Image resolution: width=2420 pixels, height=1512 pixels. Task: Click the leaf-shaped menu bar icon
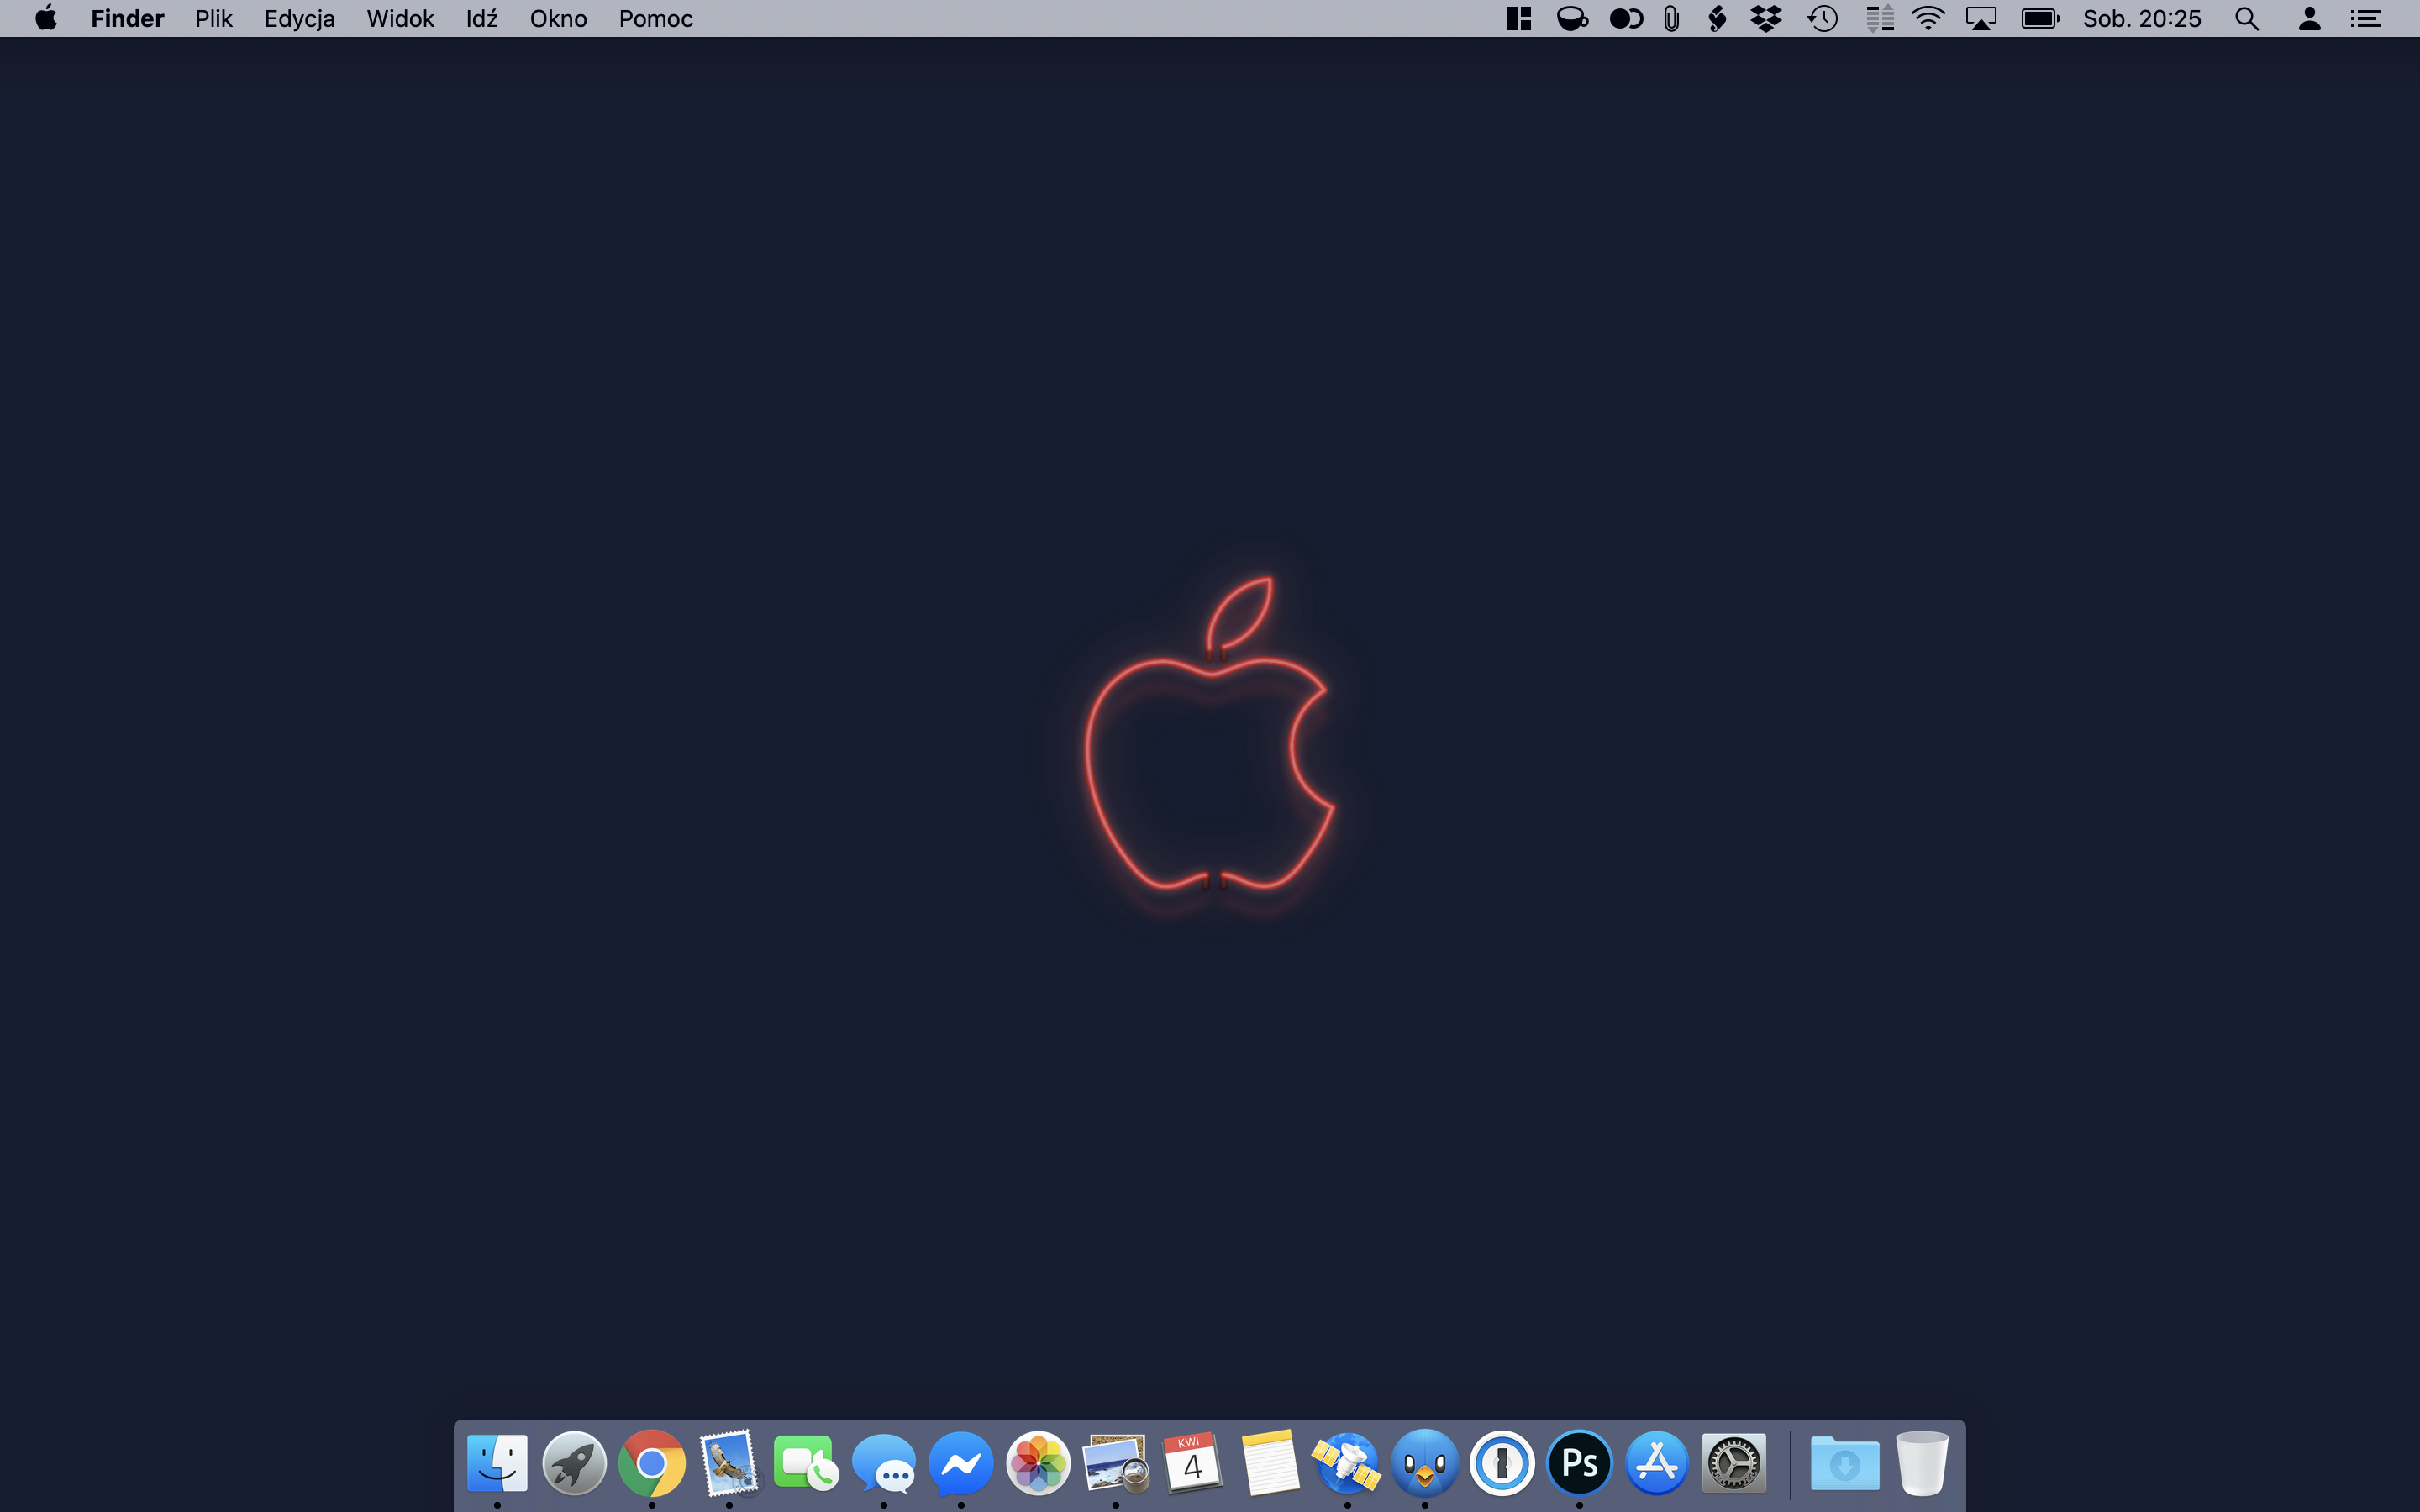pyautogui.click(x=1717, y=18)
